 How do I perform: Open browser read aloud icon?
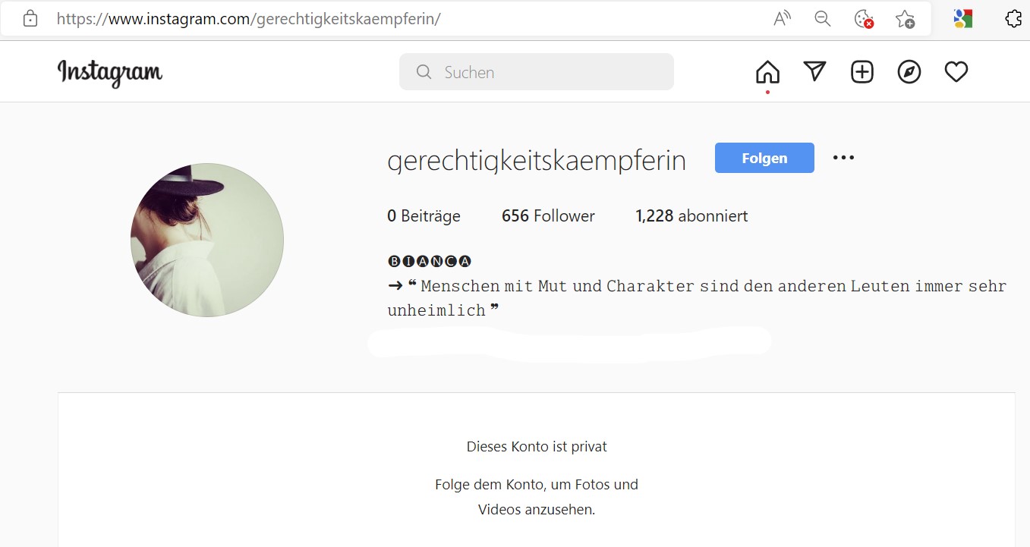pos(782,19)
